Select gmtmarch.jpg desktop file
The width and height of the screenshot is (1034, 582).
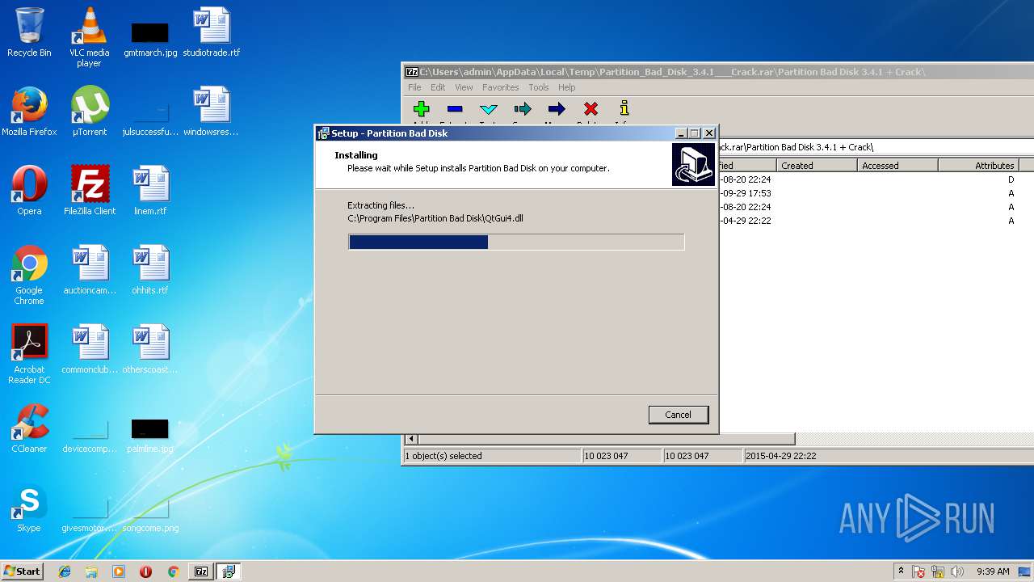coord(150,37)
